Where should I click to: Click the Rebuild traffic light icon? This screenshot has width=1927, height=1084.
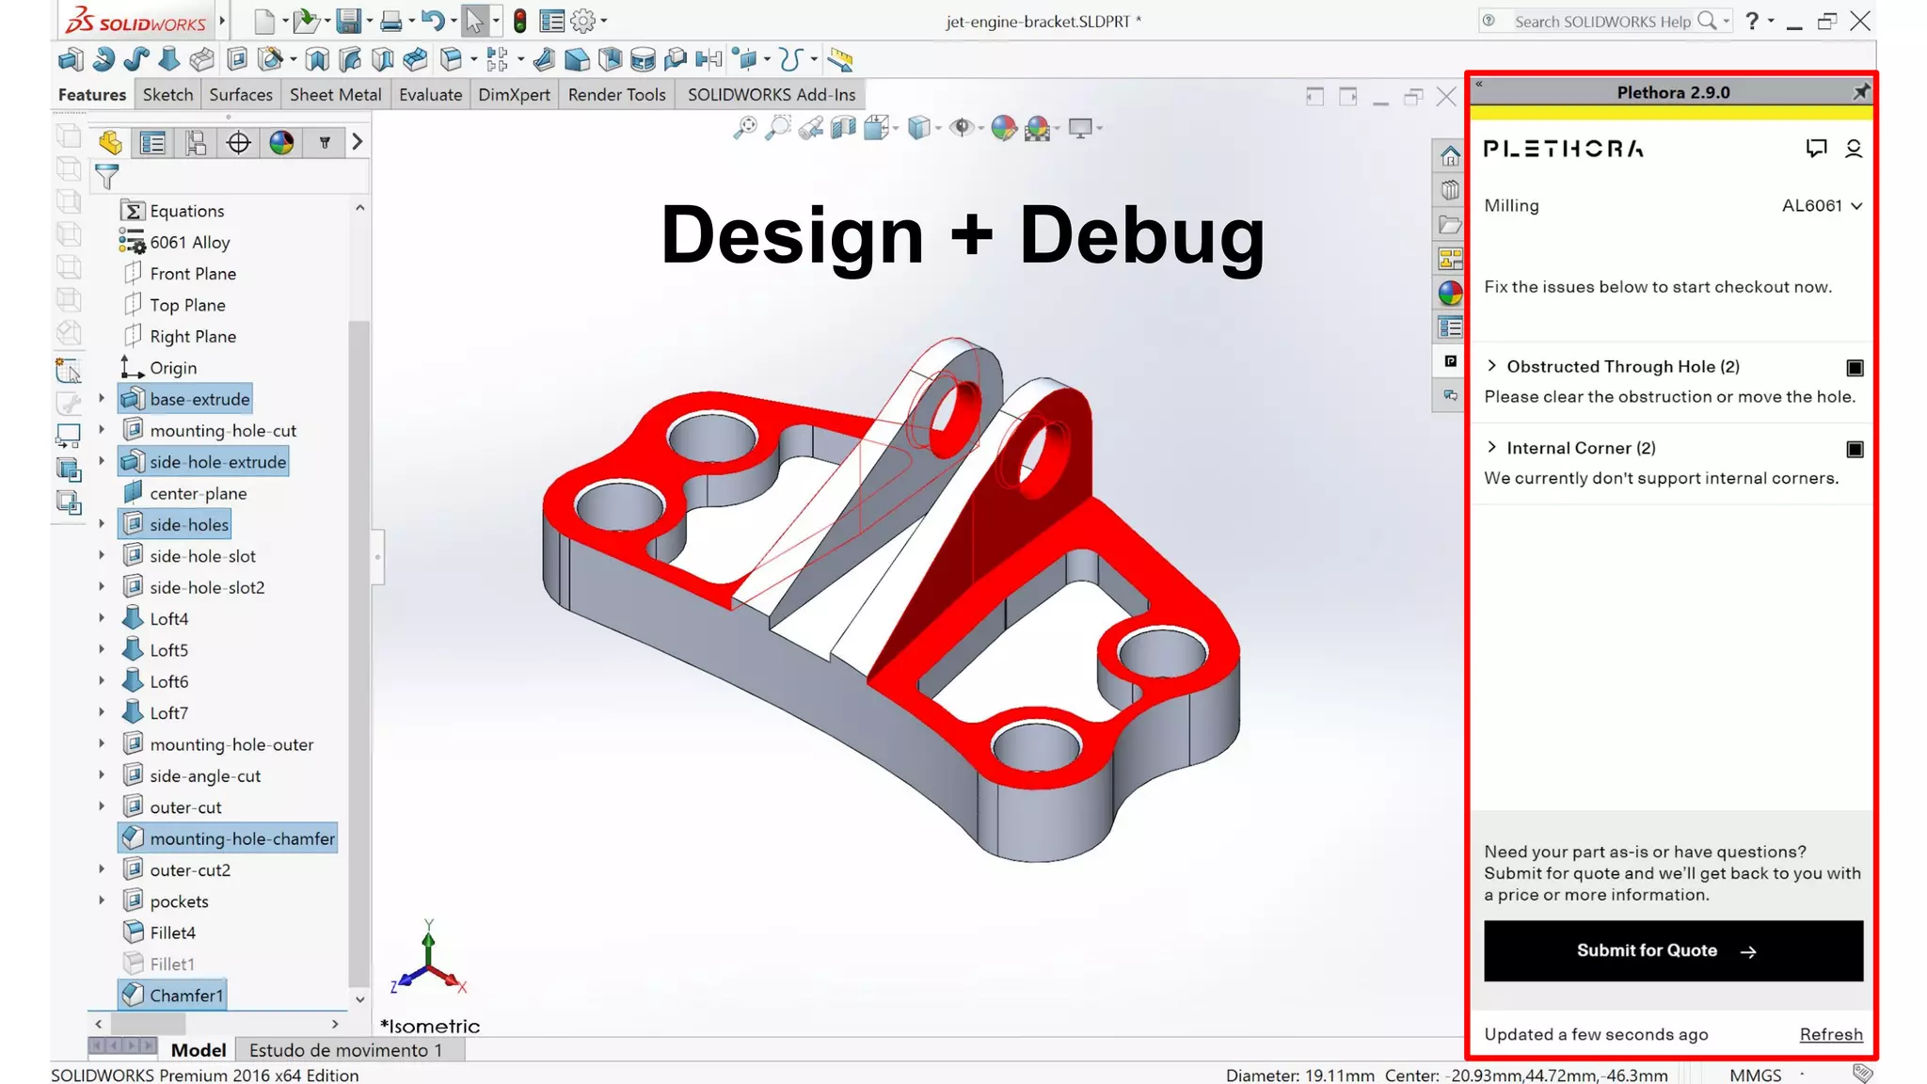tap(519, 20)
